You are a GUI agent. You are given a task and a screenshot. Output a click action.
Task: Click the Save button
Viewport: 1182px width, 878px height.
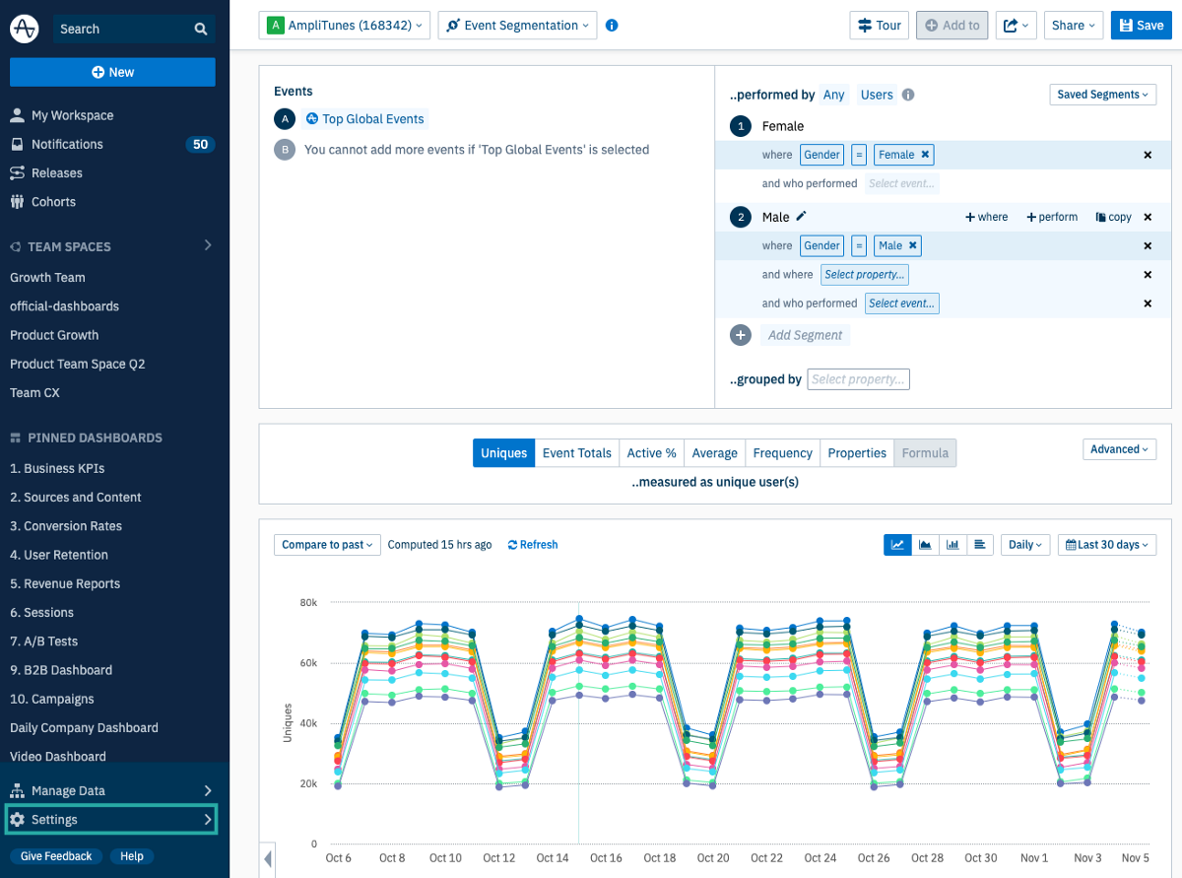(x=1141, y=26)
